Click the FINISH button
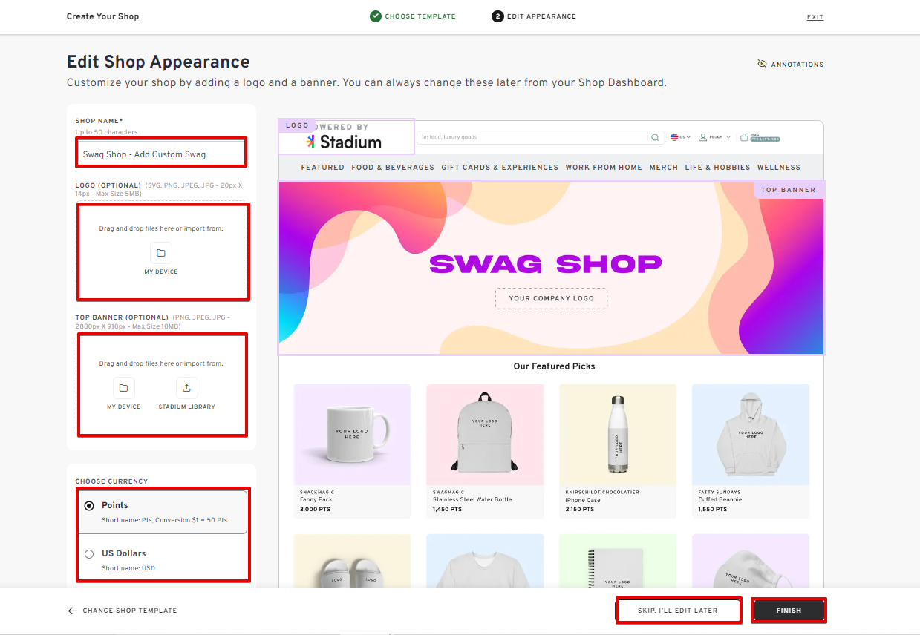 point(789,610)
